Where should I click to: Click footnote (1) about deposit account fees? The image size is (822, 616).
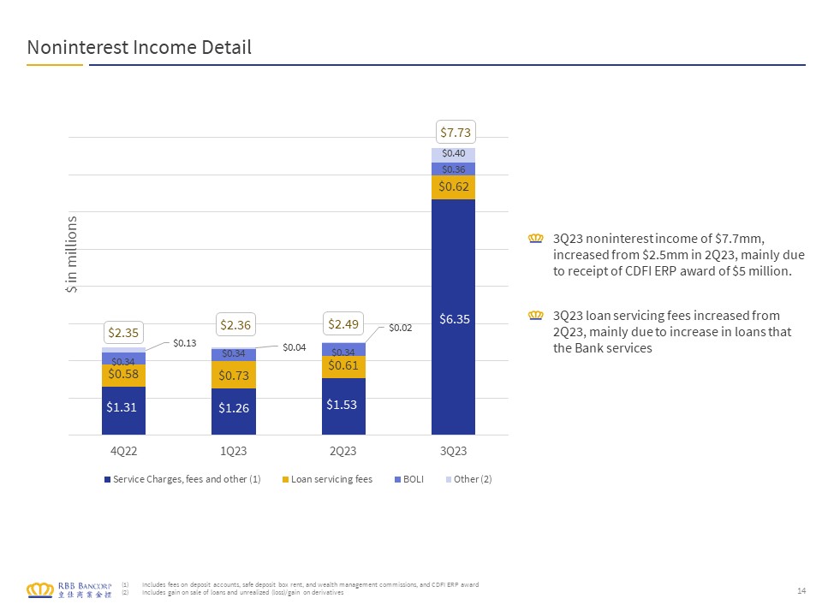coord(310,584)
